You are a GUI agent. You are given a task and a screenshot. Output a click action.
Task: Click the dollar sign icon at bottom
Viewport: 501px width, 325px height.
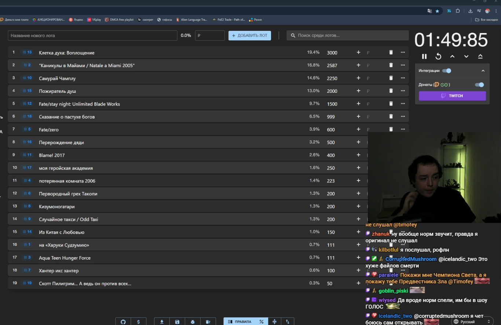pyautogui.click(x=138, y=322)
